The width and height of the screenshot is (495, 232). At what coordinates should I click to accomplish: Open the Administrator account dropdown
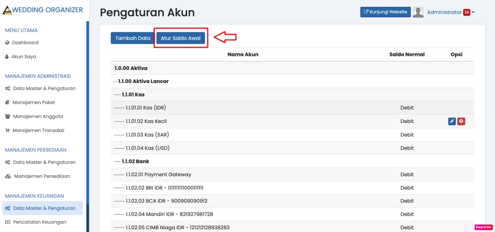tap(451, 13)
